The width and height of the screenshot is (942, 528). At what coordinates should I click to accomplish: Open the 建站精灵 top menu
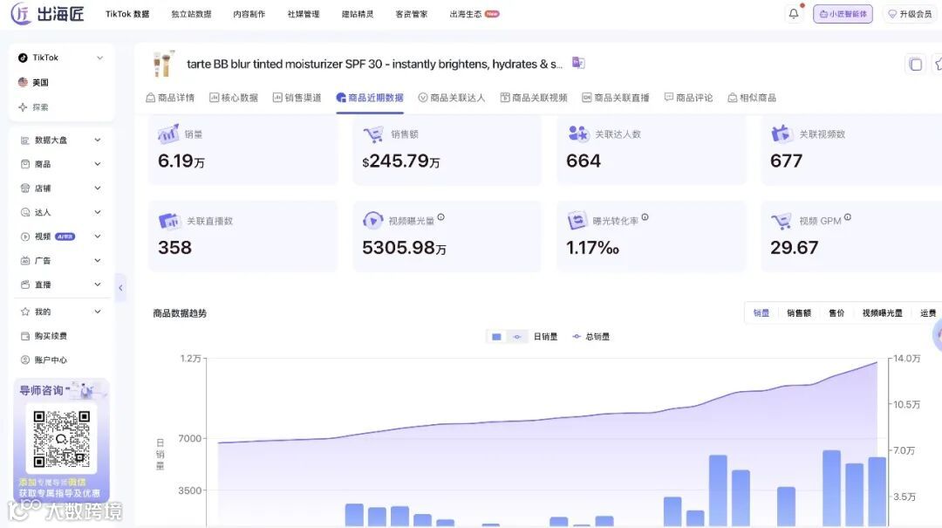(x=358, y=14)
